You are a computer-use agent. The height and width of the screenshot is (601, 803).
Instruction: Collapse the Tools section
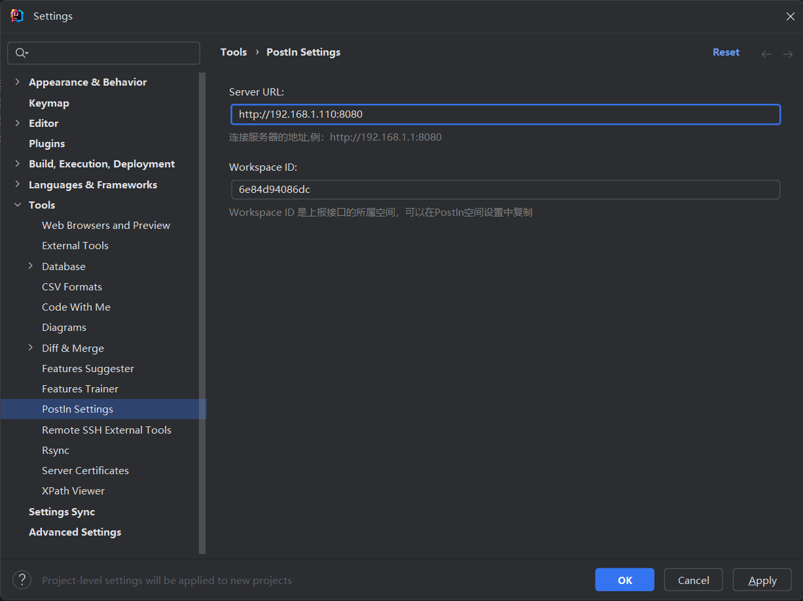pos(18,205)
